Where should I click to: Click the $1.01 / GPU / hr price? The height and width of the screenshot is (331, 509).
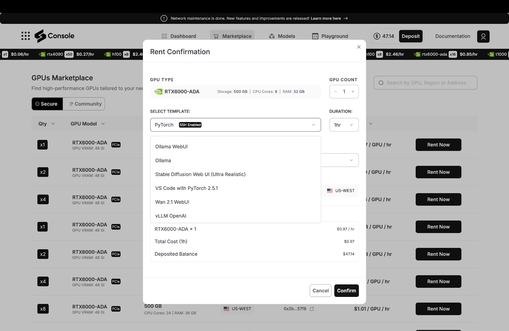pyautogui.click(x=372, y=309)
